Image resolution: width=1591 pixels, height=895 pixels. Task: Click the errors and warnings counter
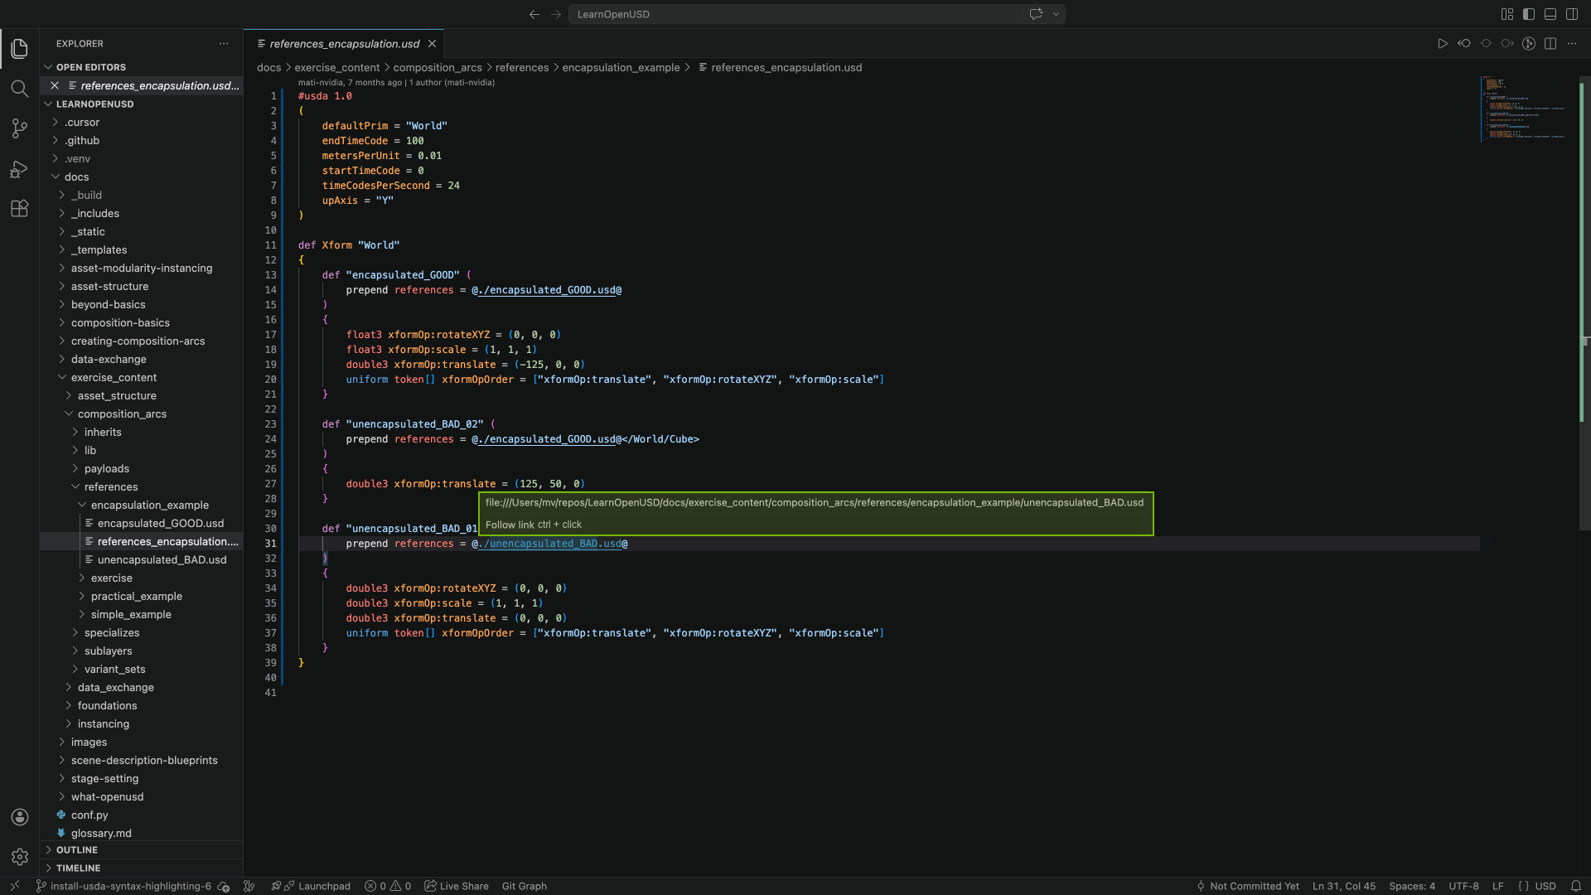coord(388,887)
